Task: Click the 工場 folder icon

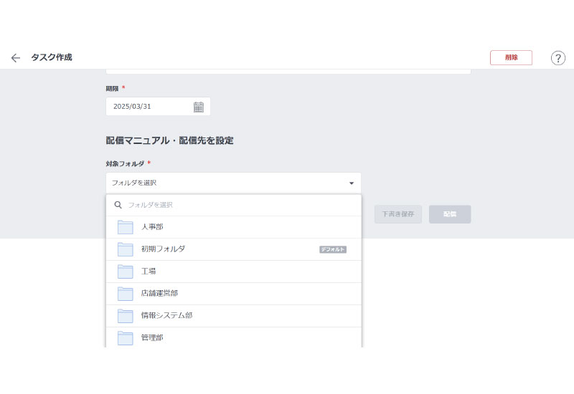Action: (126, 272)
